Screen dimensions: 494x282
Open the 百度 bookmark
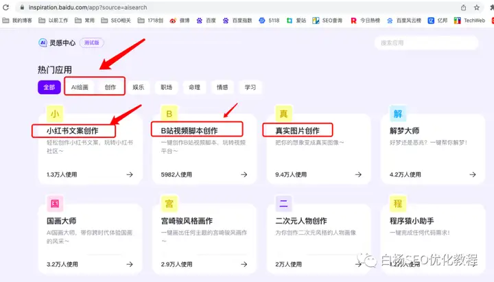coord(206,21)
